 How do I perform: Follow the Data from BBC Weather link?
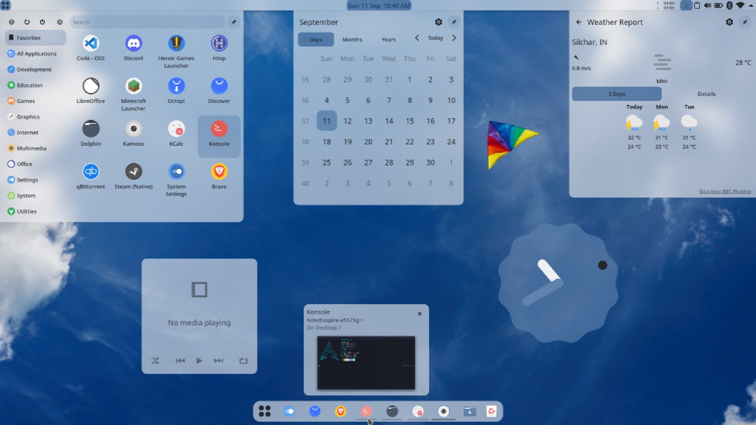click(x=724, y=191)
